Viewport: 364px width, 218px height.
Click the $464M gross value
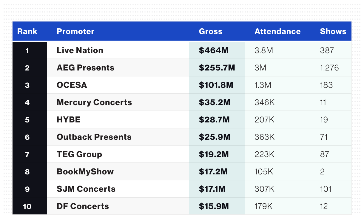[x=214, y=50]
